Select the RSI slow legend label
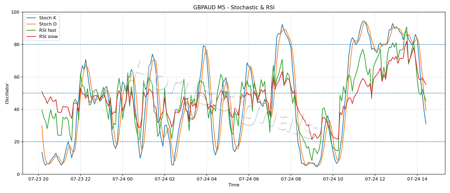This screenshot has height=193, width=450. point(48,37)
